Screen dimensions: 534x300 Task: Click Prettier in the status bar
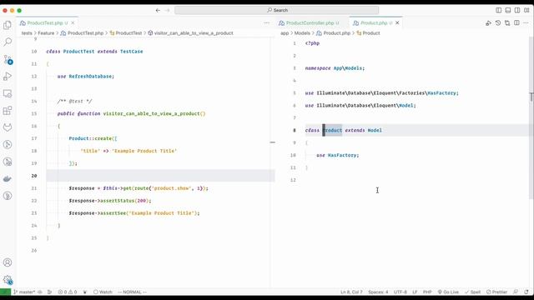pos(497,292)
